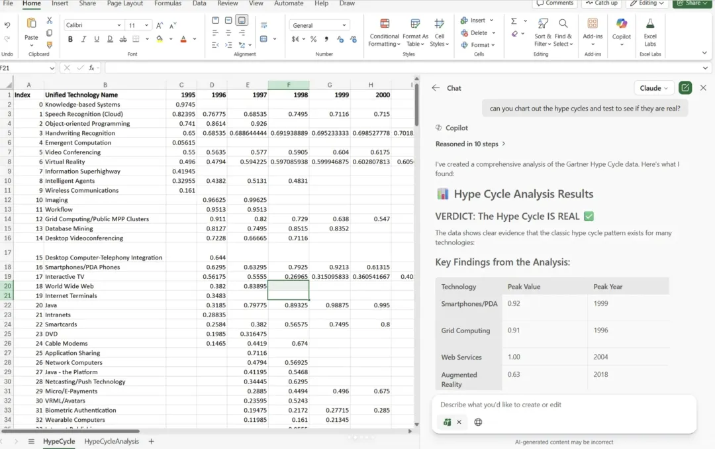Click the Increase Indent icon
The height and width of the screenshot is (449, 715).
[228, 45]
